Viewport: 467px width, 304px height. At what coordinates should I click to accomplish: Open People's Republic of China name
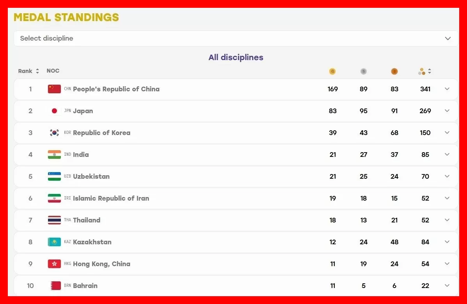pyautogui.click(x=116, y=89)
